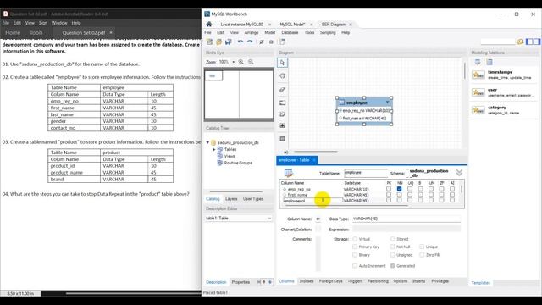Open Arrange menu
The image size is (542, 305).
[x=252, y=32]
